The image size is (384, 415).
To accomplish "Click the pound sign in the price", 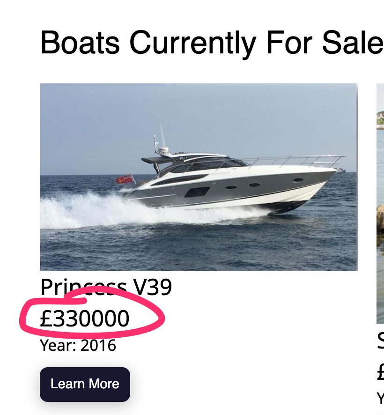I will click(45, 319).
